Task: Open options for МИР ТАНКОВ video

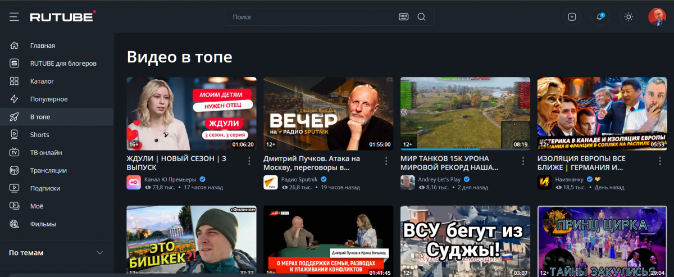Action: (x=523, y=161)
